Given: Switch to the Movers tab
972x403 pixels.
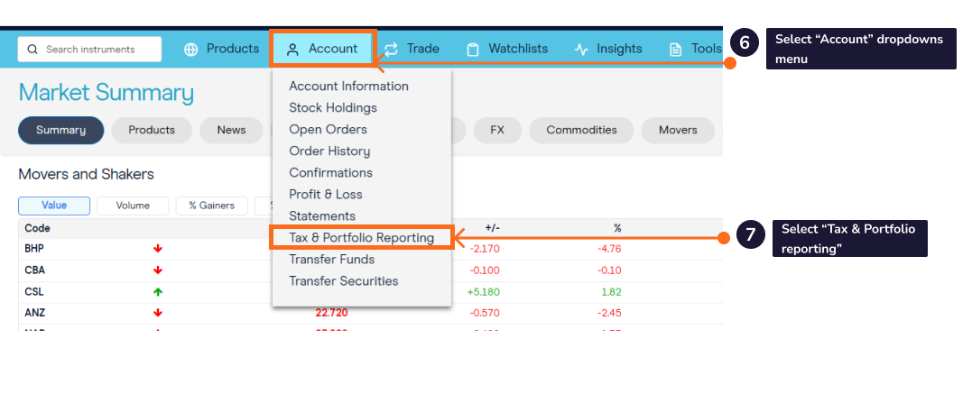Looking at the screenshot, I should (678, 130).
